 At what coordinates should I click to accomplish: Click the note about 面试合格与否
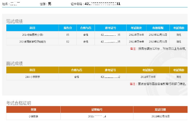tap(158, 84)
